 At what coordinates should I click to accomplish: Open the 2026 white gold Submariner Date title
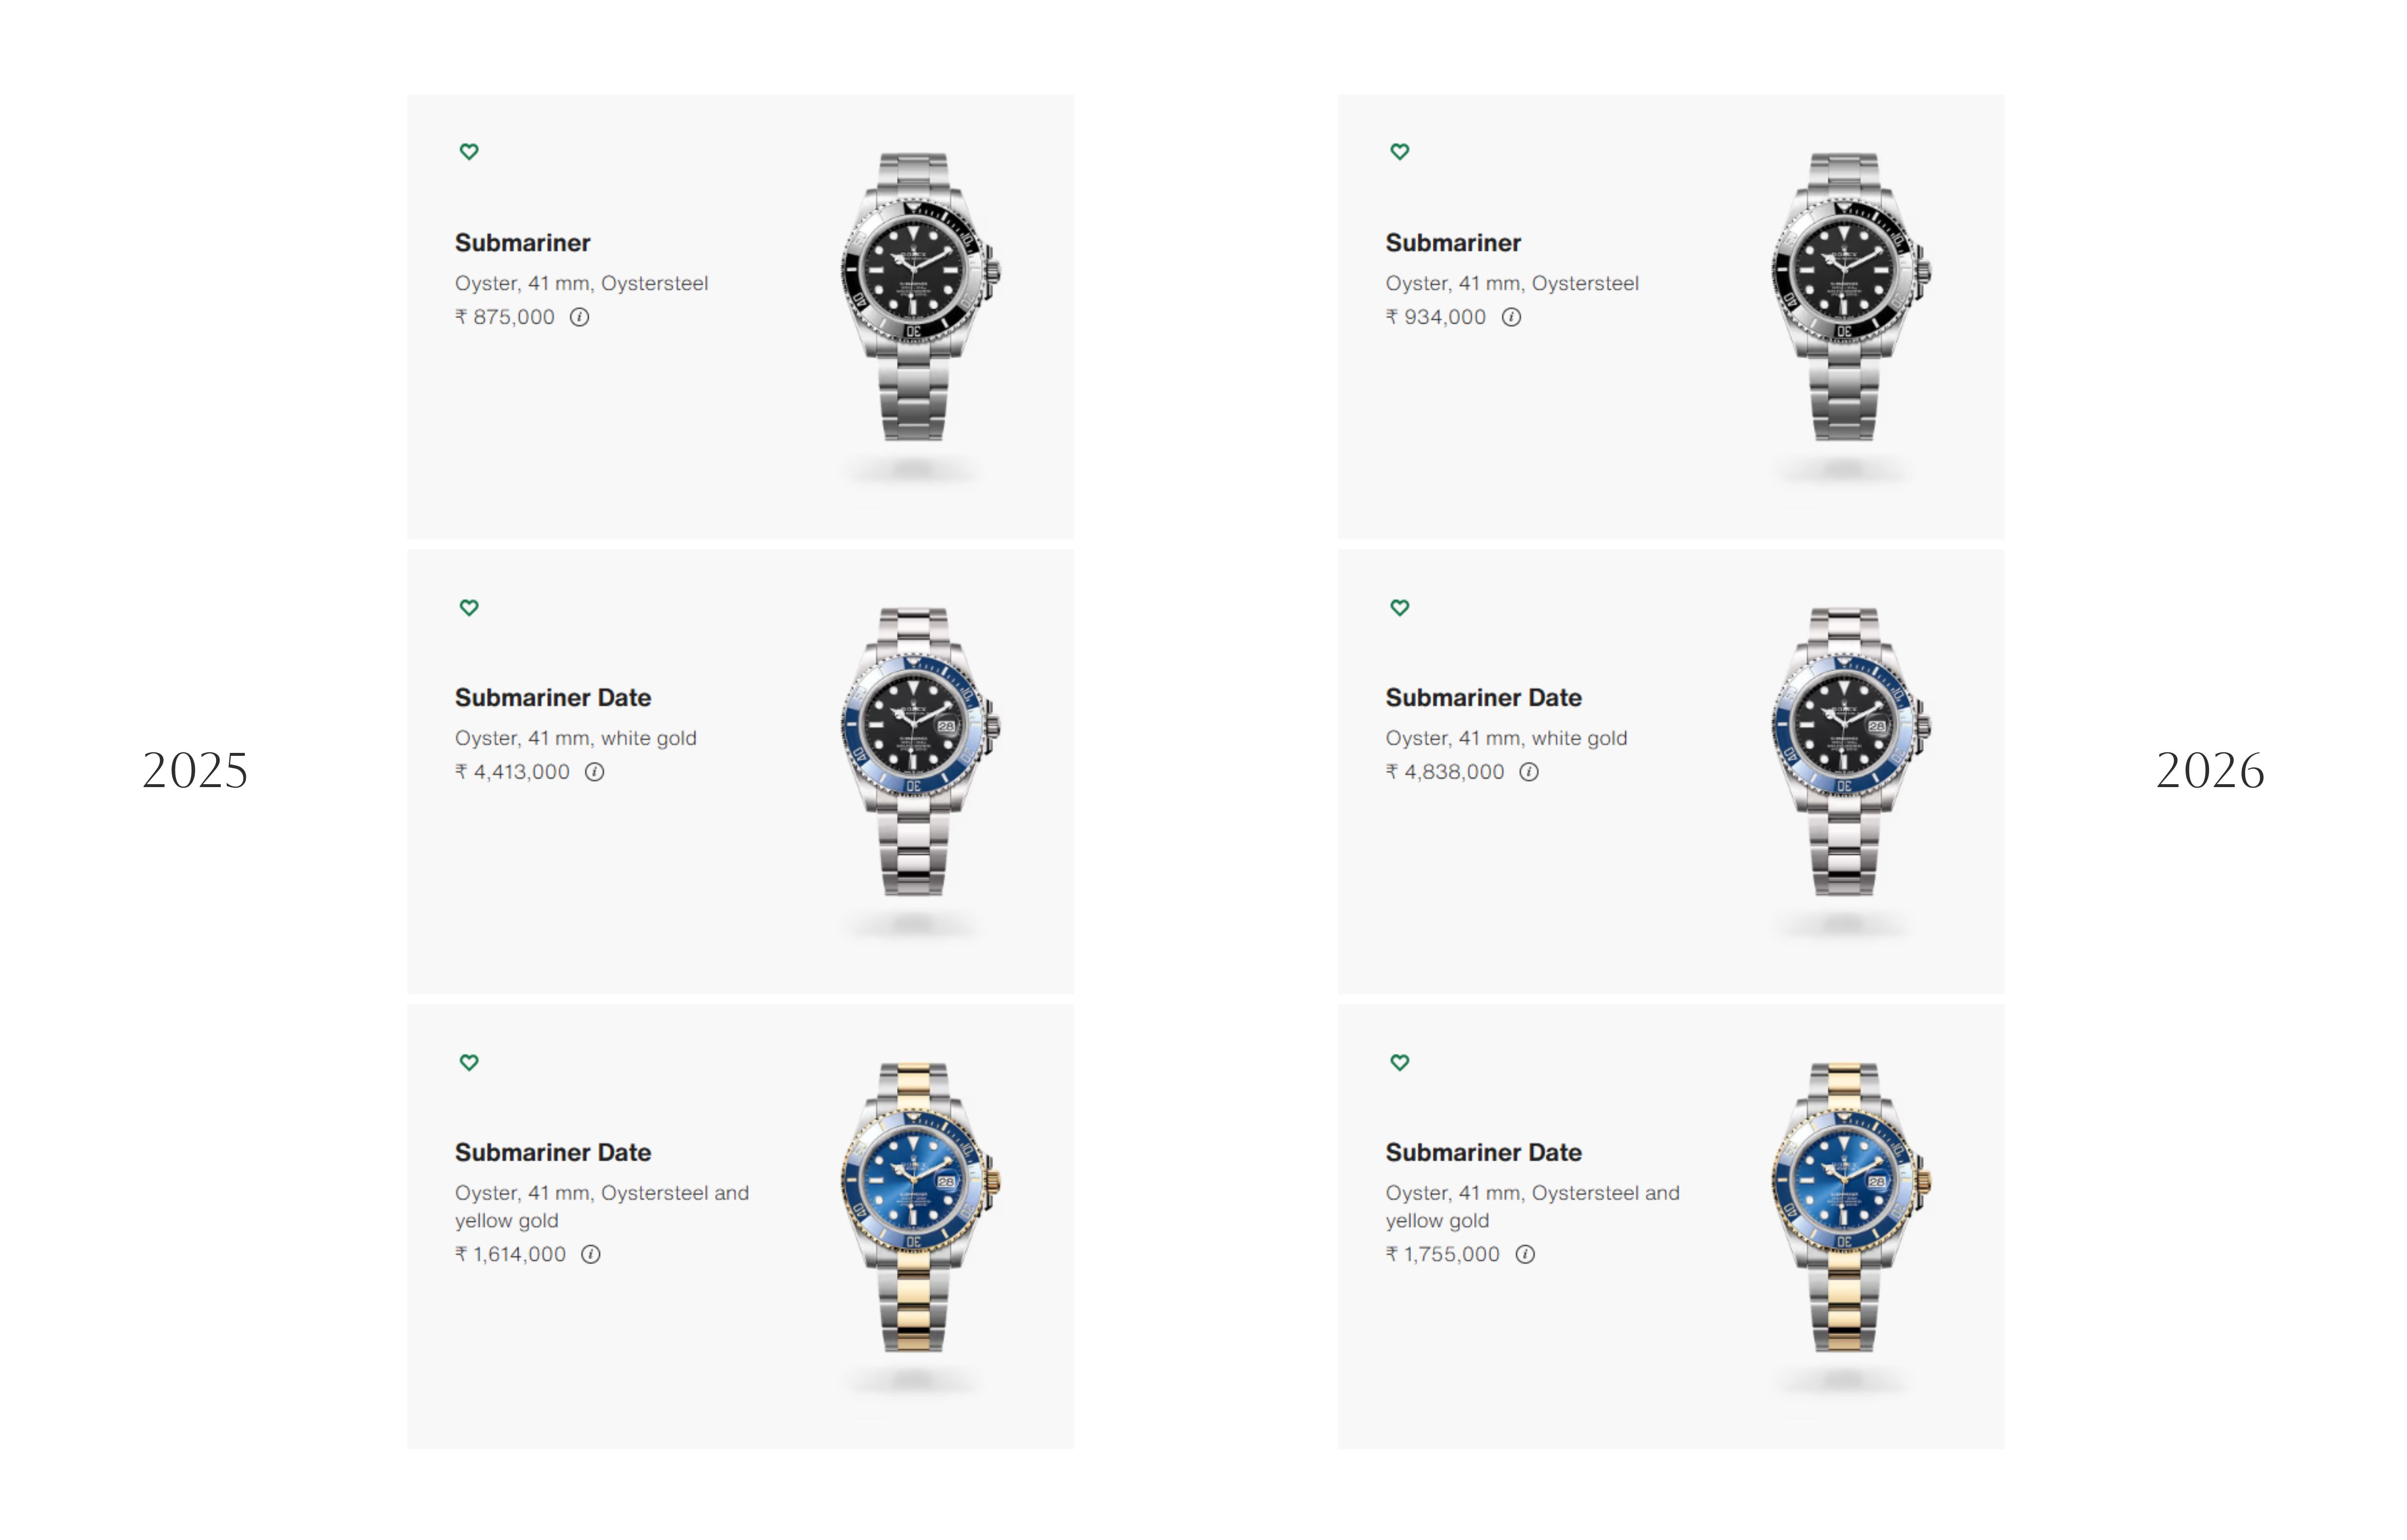pyautogui.click(x=1483, y=697)
